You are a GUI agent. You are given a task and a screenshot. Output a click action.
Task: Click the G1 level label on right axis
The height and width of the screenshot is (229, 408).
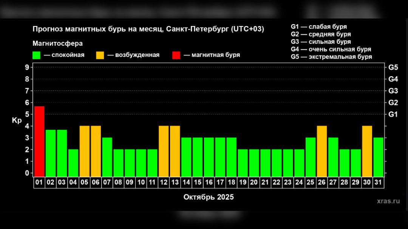[393, 114]
